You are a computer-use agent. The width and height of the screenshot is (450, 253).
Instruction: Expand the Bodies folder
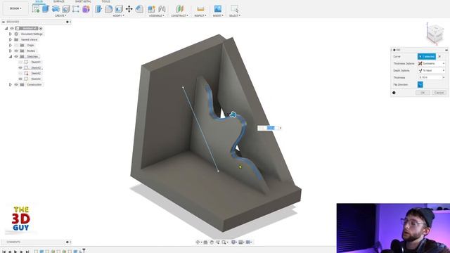click(x=11, y=51)
